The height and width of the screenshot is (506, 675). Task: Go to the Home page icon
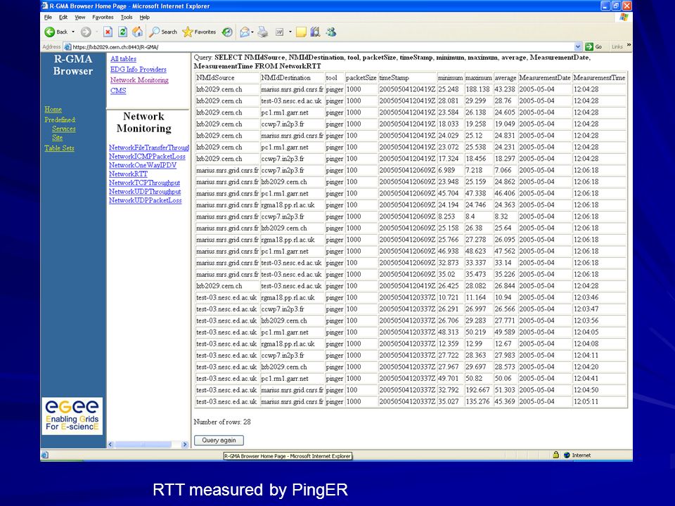(x=137, y=32)
